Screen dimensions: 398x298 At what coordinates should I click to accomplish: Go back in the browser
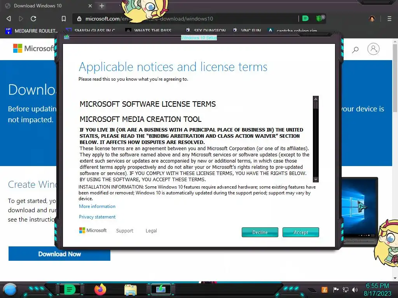click(x=9, y=19)
